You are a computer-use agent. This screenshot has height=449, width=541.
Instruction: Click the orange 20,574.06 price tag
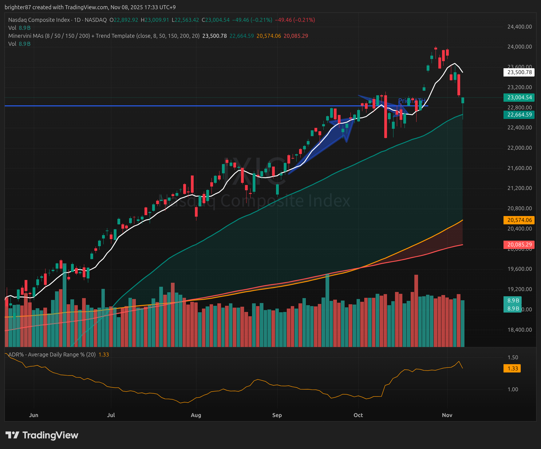519,220
